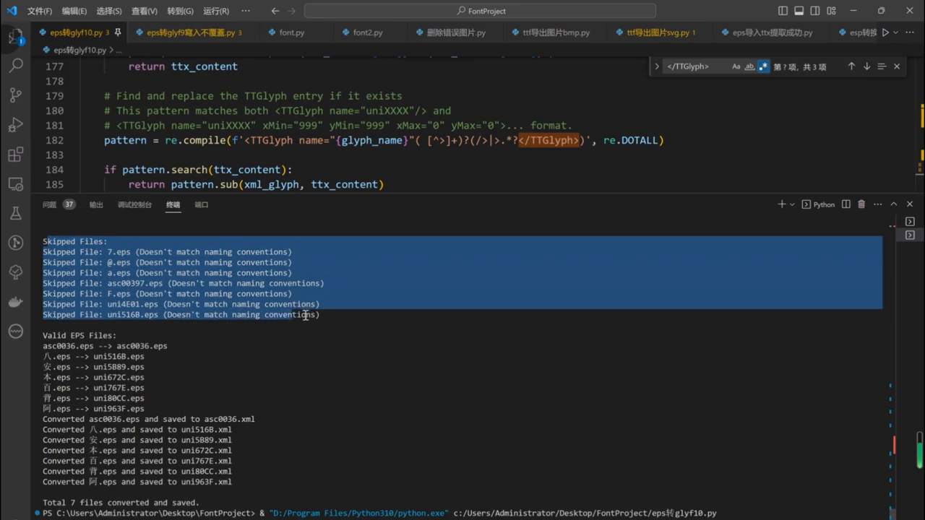Switch to the 输出 panel tab
Image resolution: width=925 pixels, height=520 pixels.
[x=96, y=204]
